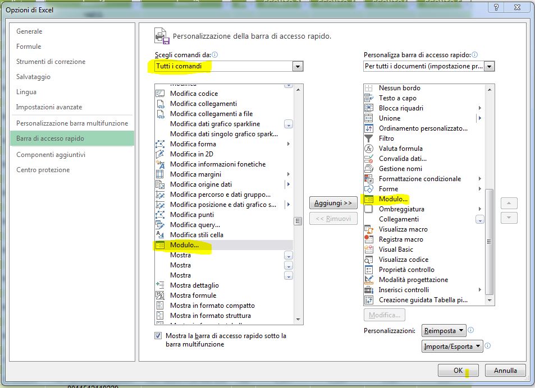Expand the Modifica margini submenu arrow
This screenshot has width=535, height=388.
coord(289,174)
